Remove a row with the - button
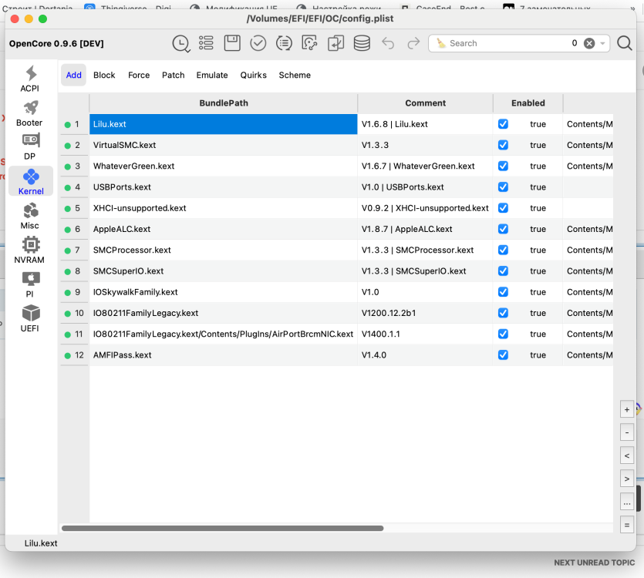Viewport: 644px width, 578px height. click(x=627, y=432)
